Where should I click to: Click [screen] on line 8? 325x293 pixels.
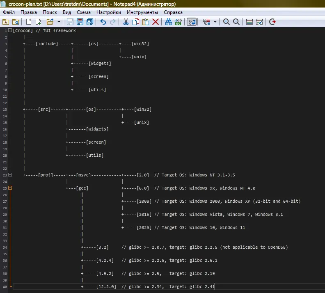coord(98,76)
